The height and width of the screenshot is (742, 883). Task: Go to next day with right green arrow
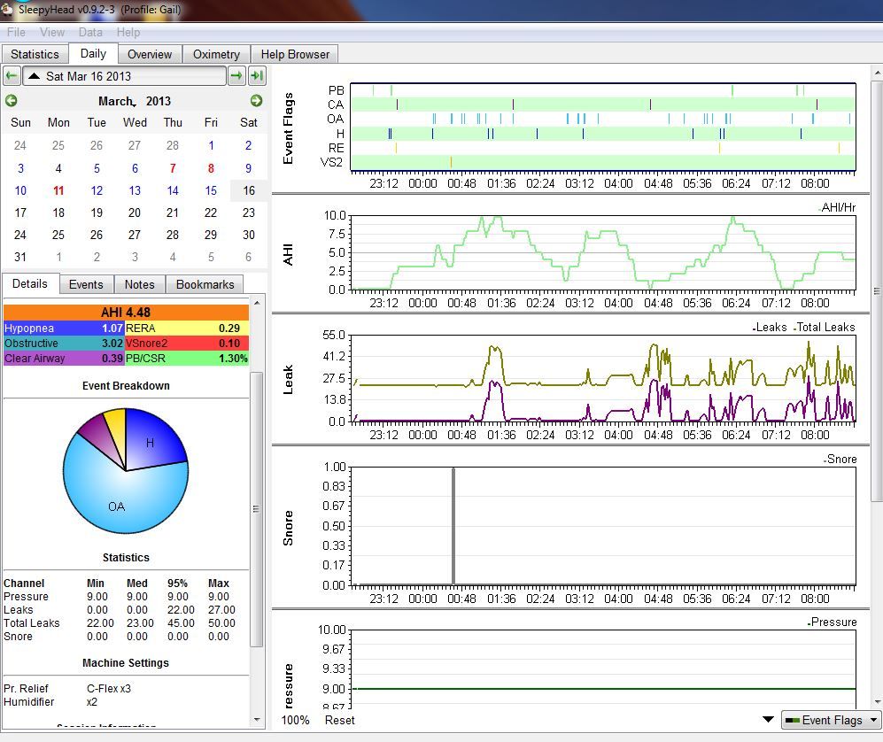(x=236, y=76)
